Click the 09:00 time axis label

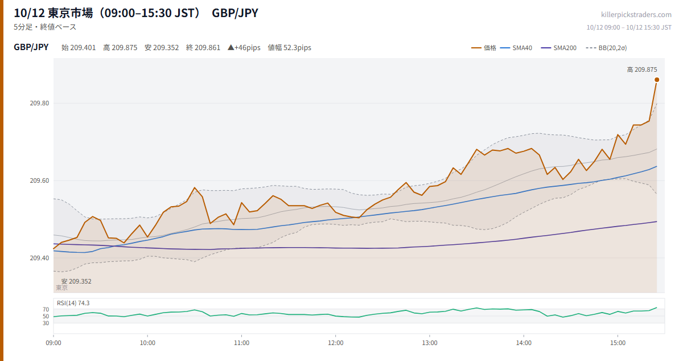click(x=54, y=343)
